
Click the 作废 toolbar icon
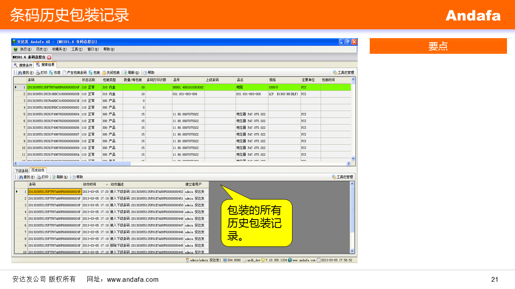point(55,73)
